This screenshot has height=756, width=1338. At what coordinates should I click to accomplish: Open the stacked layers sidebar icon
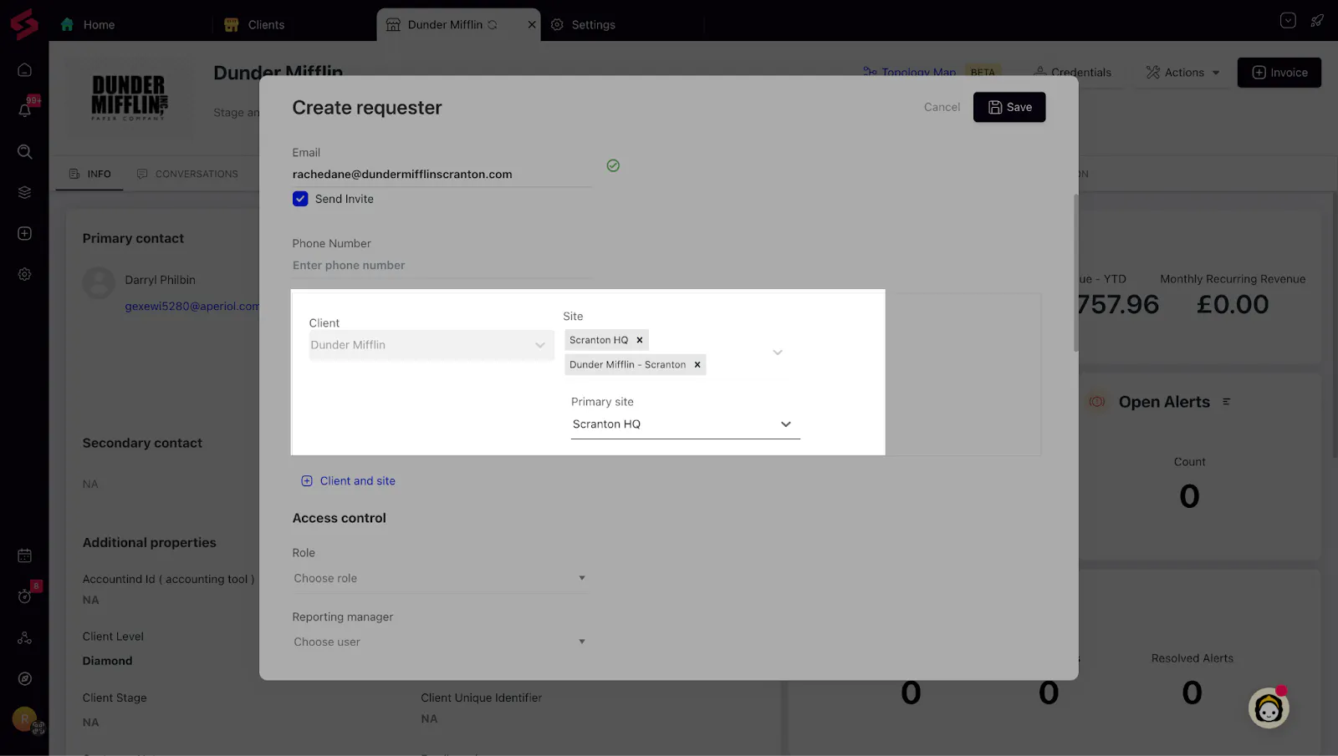coord(25,192)
